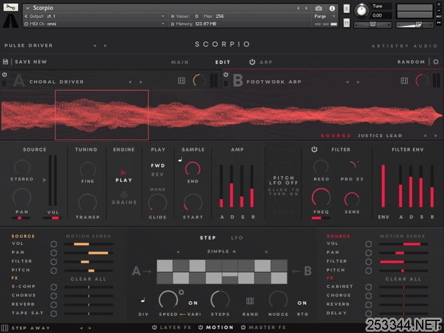Screen dimensions: 444x333
Task: Toggle MASTER FX power button
Action: pyautogui.click(x=243, y=327)
